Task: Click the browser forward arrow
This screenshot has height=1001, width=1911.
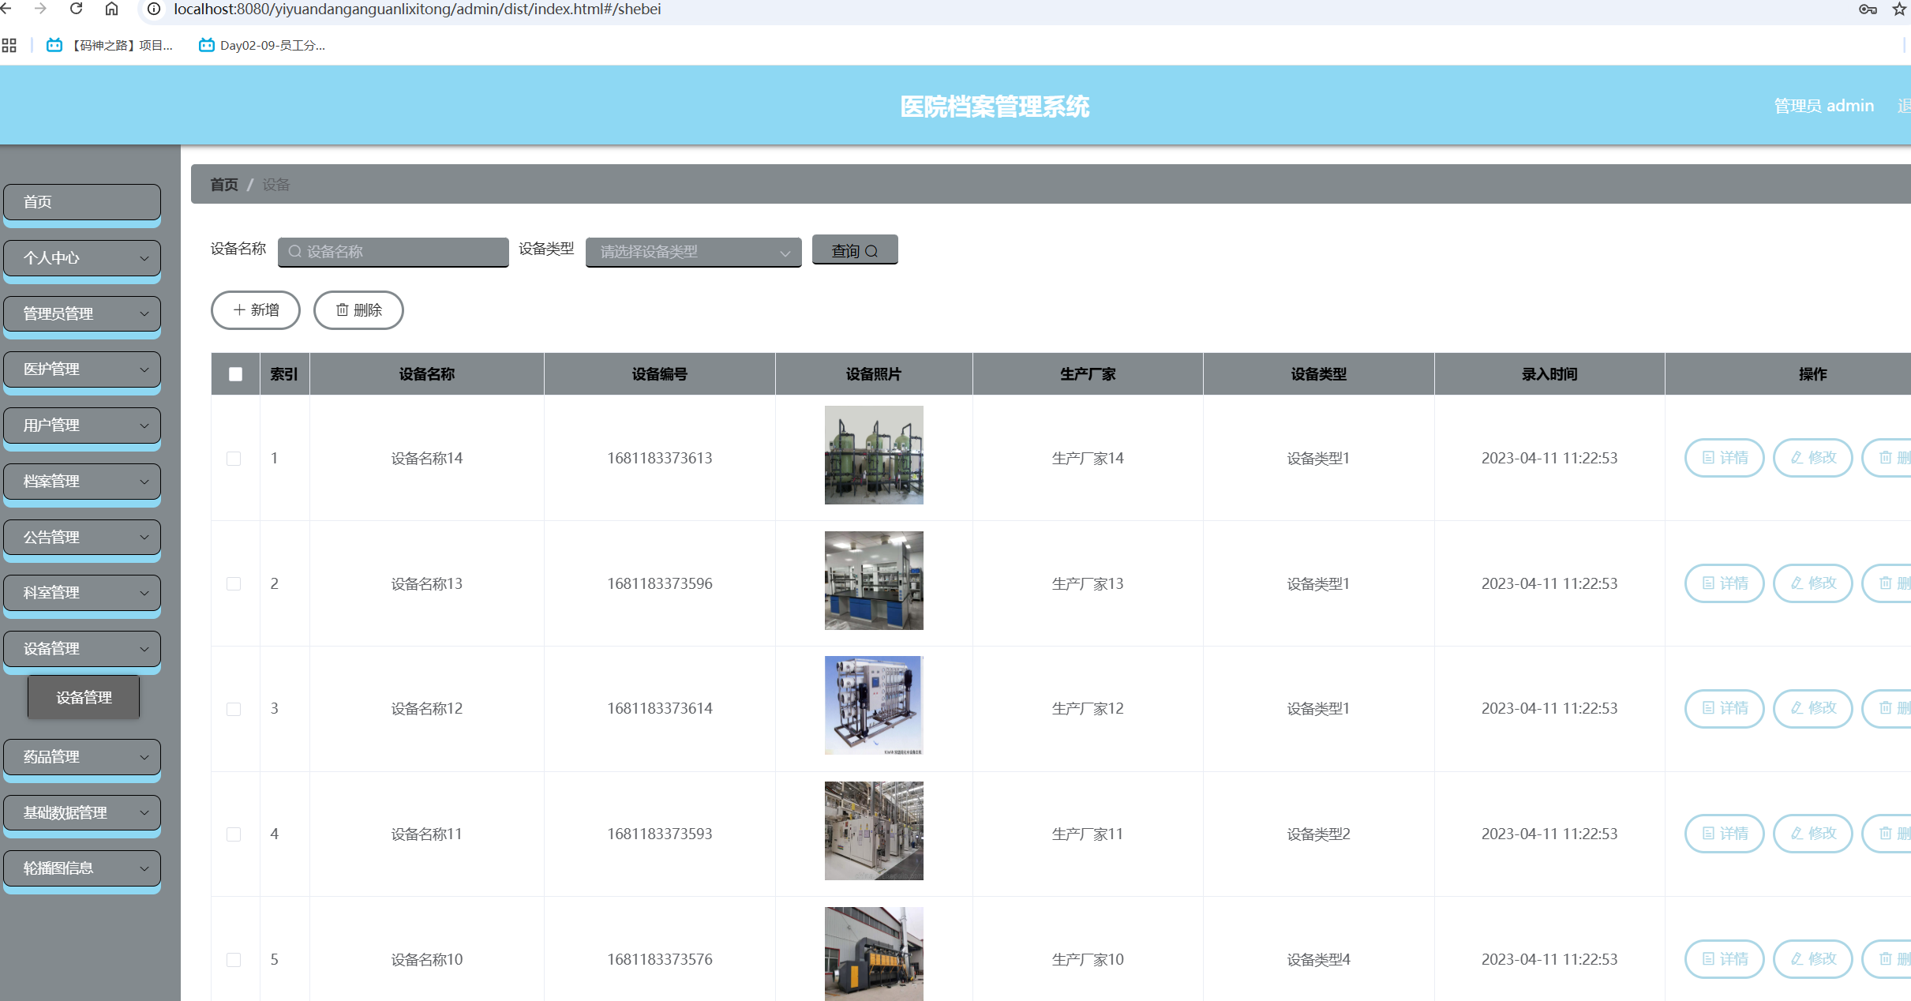Action: pyautogui.click(x=41, y=9)
